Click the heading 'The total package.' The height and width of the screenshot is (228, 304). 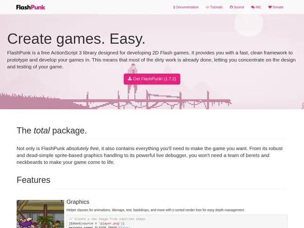pyautogui.click(x=52, y=131)
